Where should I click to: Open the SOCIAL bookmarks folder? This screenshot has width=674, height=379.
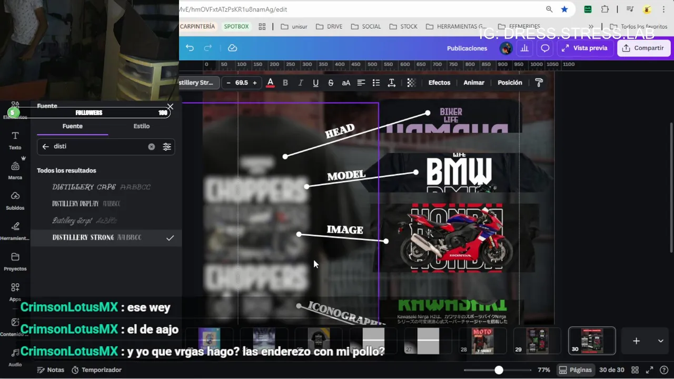(x=365, y=26)
